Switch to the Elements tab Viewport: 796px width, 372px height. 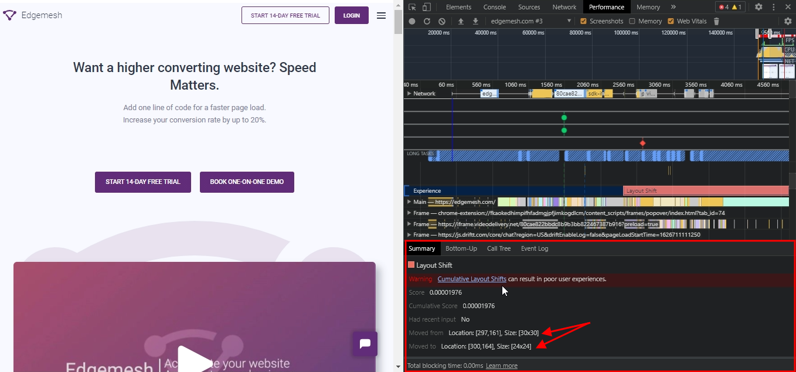pos(458,7)
